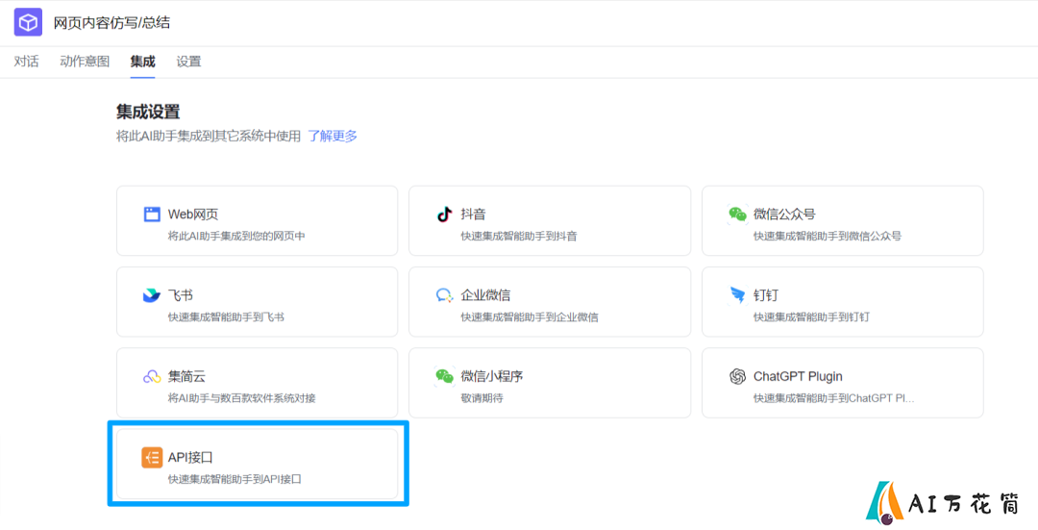This screenshot has width=1038, height=530.
Task: Click the text 快速集成智能助手到API接口
Action: (235, 479)
